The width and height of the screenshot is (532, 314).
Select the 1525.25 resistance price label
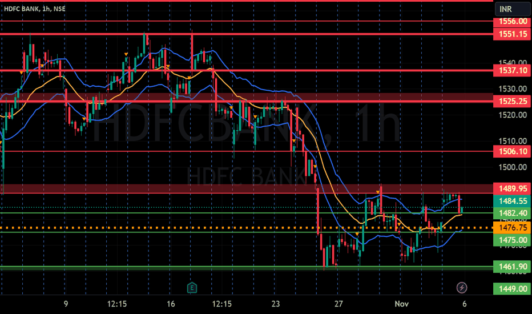(x=513, y=101)
